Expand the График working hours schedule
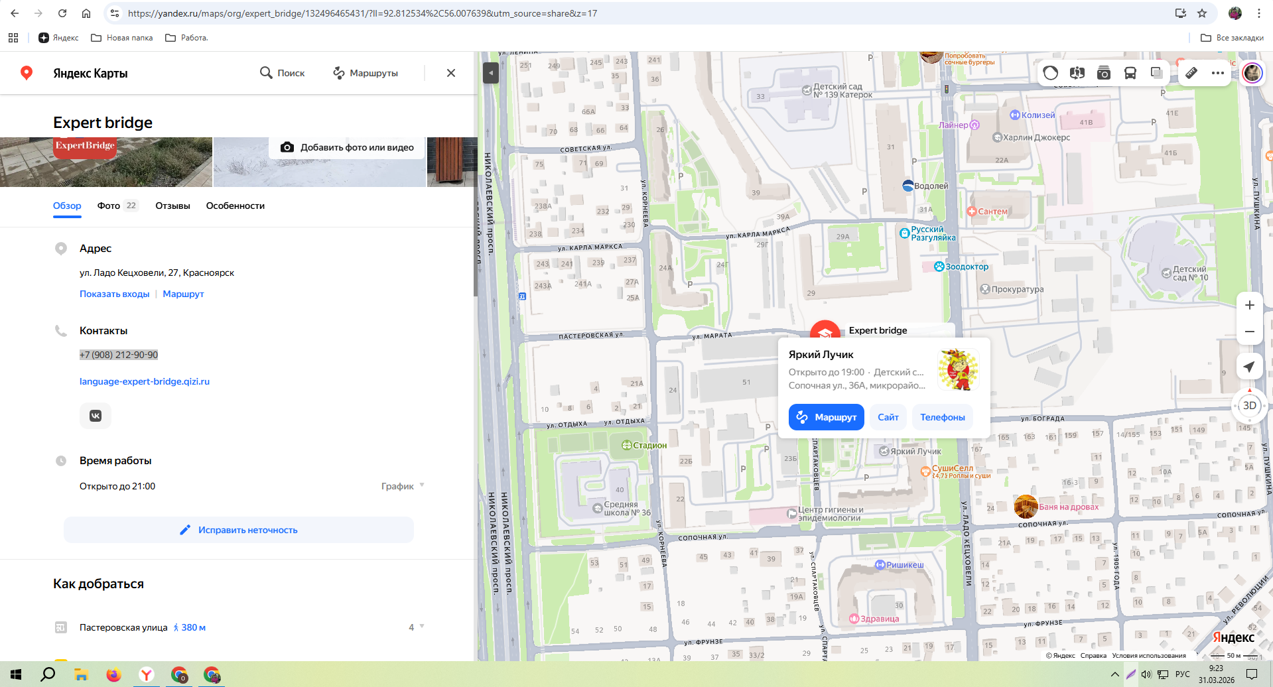1273x687 pixels. [x=403, y=486]
